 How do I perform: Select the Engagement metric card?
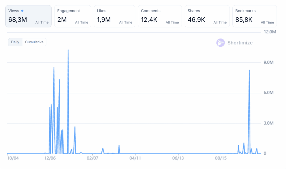pos(72,16)
